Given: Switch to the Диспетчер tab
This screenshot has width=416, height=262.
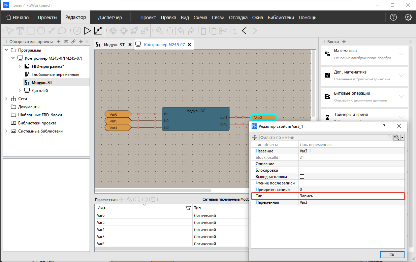Looking at the screenshot, I should 110,18.
